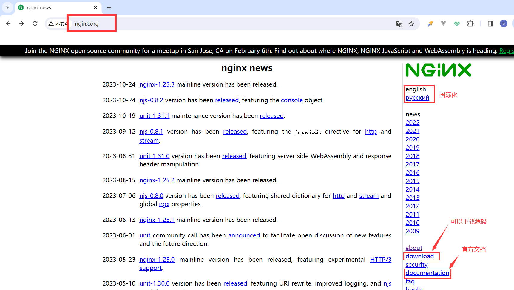This screenshot has width=514, height=290.
Task: Open the 2012 news archive
Action: coord(413,206)
